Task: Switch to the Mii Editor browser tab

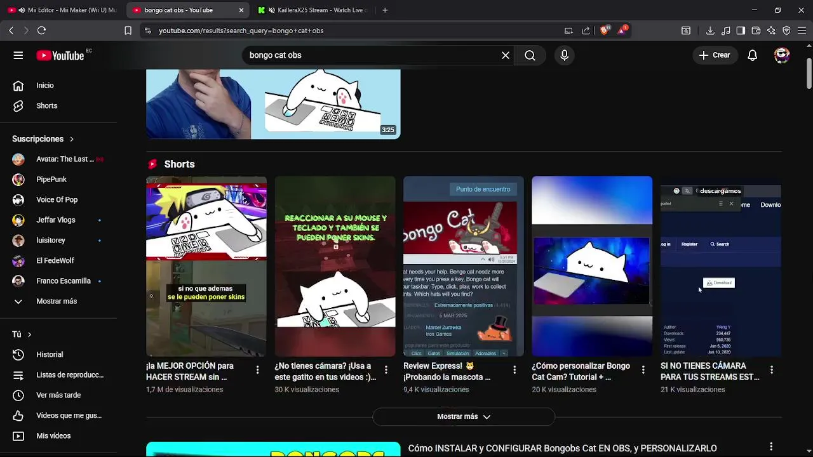Action: pyautogui.click(x=62, y=10)
